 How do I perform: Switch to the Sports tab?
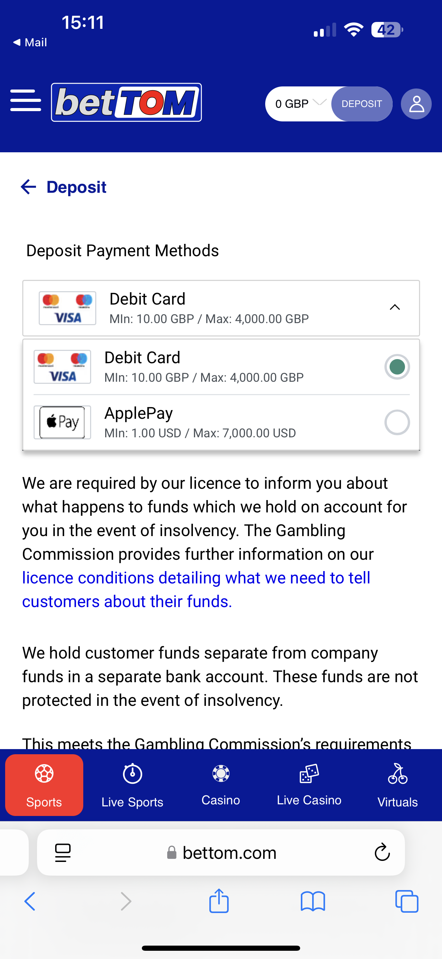tap(44, 785)
